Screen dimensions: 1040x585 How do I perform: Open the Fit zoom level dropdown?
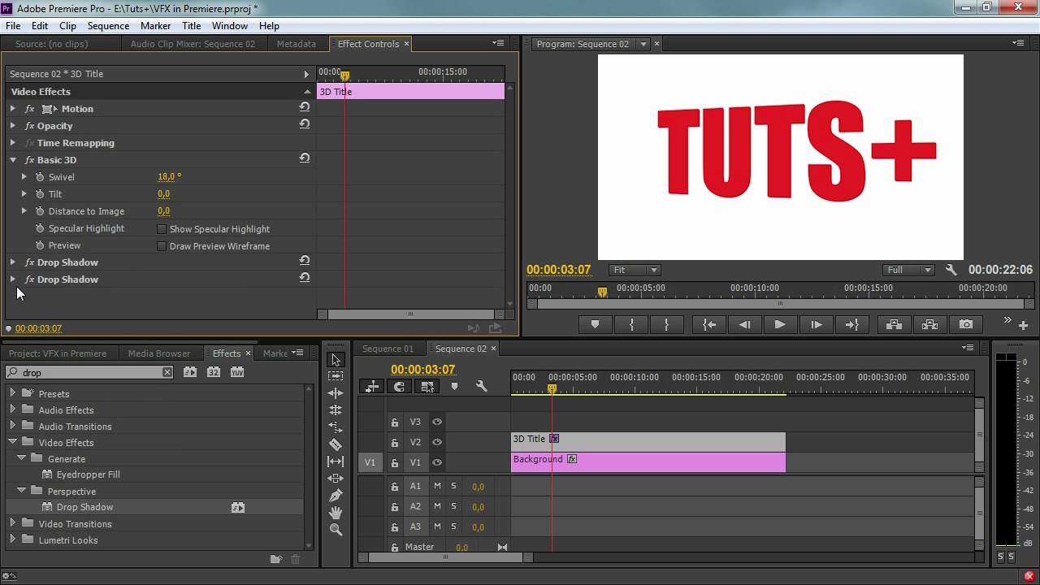click(635, 270)
